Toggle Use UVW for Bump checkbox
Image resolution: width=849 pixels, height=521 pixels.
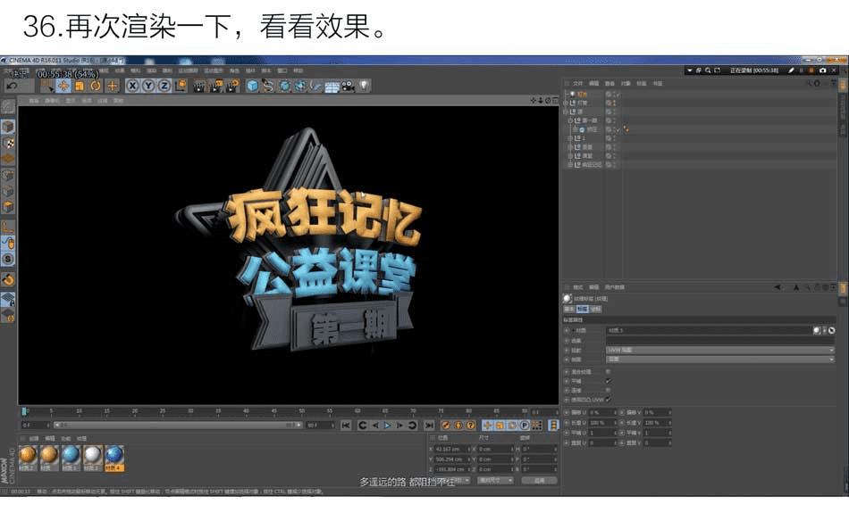pos(608,400)
